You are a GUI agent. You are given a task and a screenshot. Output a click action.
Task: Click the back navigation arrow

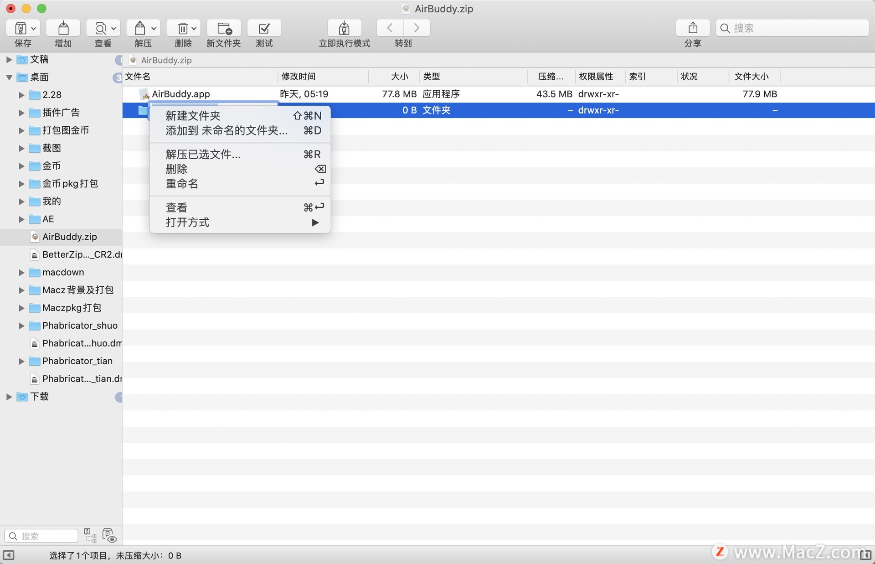click(x=390, y=28)
